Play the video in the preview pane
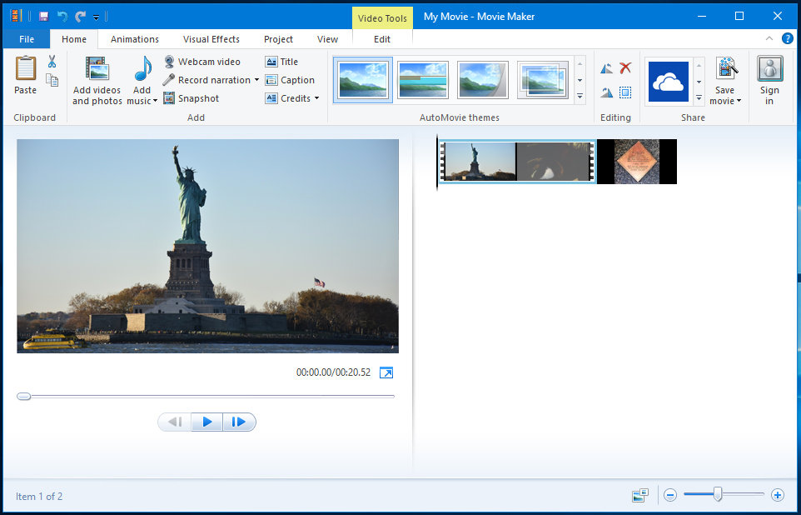Screen dimensions: 801x515 pos(206,422)
